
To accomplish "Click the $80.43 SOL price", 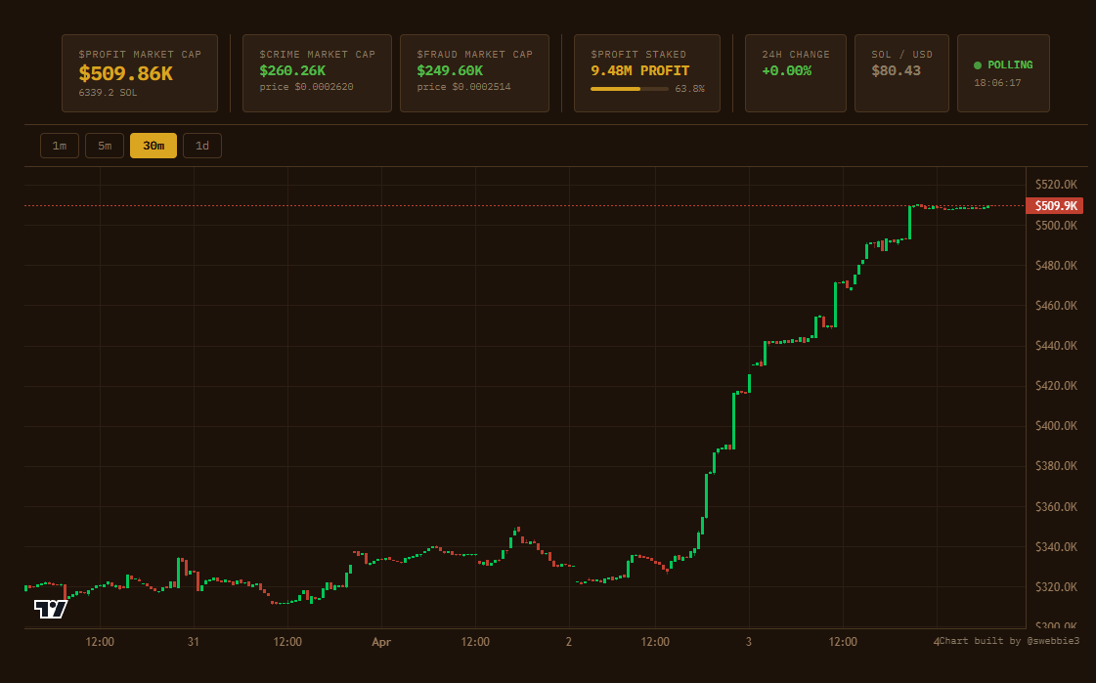I will click(897, 70).
